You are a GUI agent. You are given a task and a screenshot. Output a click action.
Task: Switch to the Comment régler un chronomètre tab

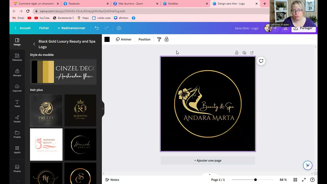36,4
